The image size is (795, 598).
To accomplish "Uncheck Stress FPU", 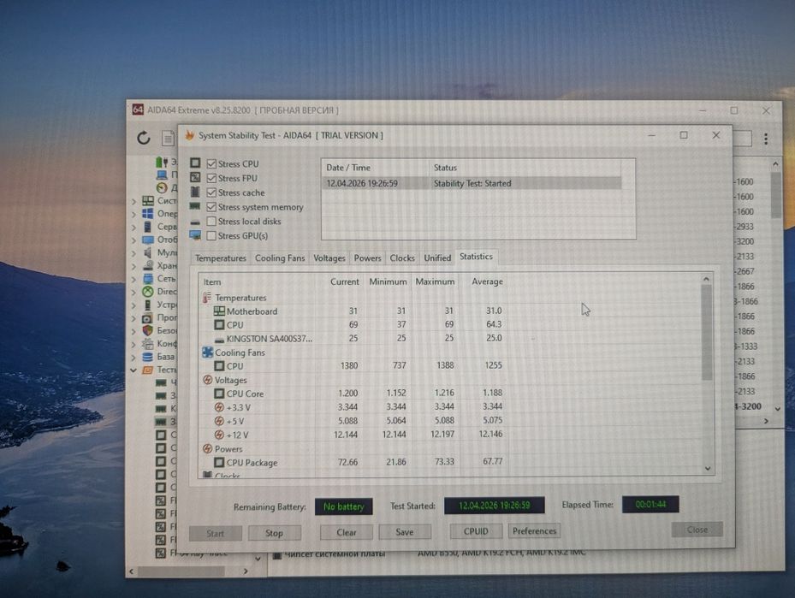I will click(211, 178).
